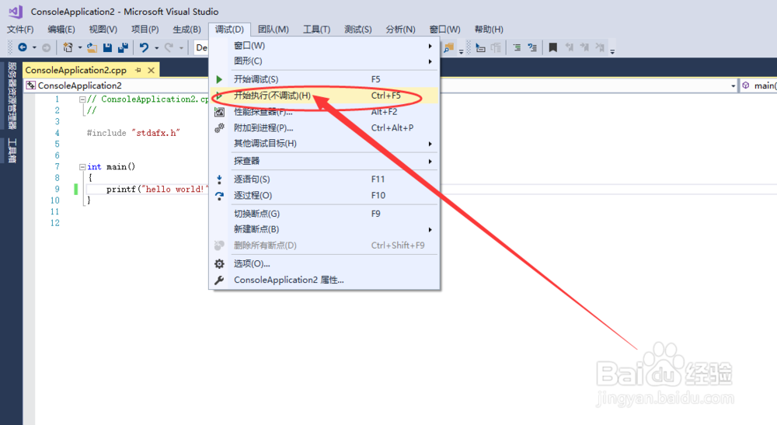The width and height of the screenshot is (777, 425).
Task: Click the Previous Bookmark icon
Action: pyautogui.click(x=570, y=47)
